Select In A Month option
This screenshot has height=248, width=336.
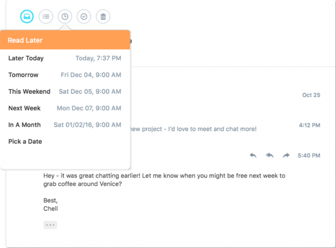[x=65, y=125]
